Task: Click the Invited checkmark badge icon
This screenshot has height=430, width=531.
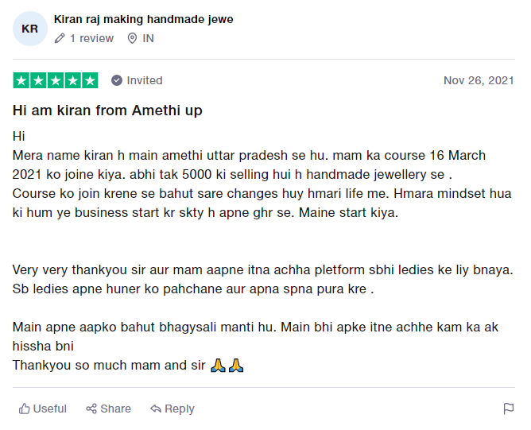Action: point(117,80)
